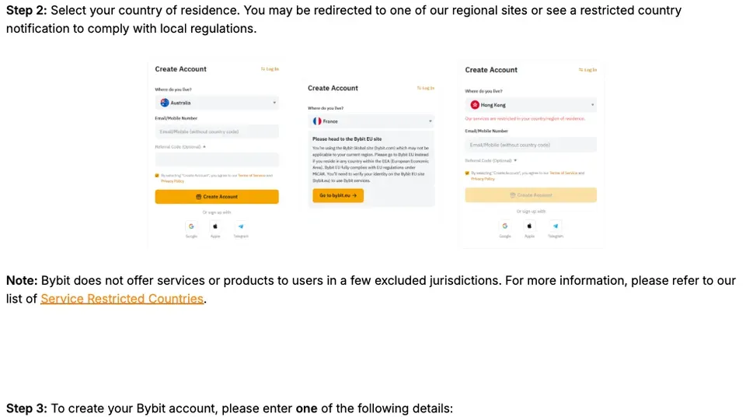
Task: Click the Hong Kong flag icon
Action: tap(475, 104)
